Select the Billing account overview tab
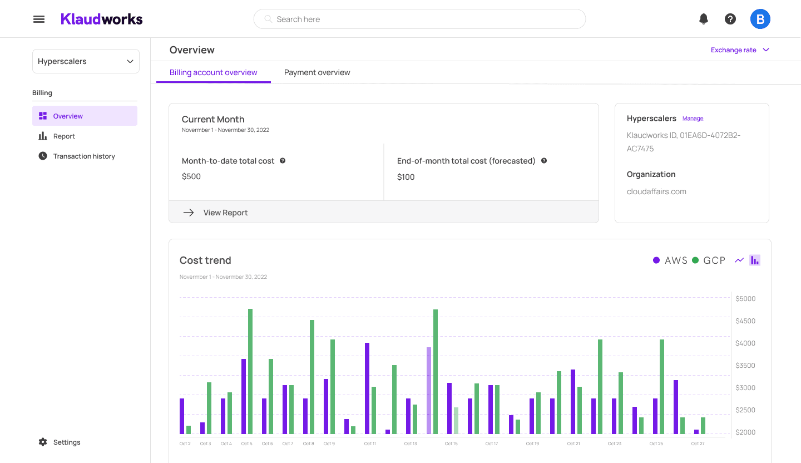The image size is (801, 463). [214, 72]
